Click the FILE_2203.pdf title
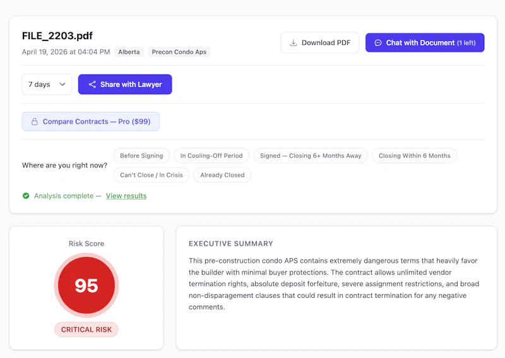 (x=57, y=36)
